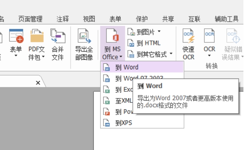Switch to the 视图 tab
Screen dimensions: 246x150
click(89, 19)
